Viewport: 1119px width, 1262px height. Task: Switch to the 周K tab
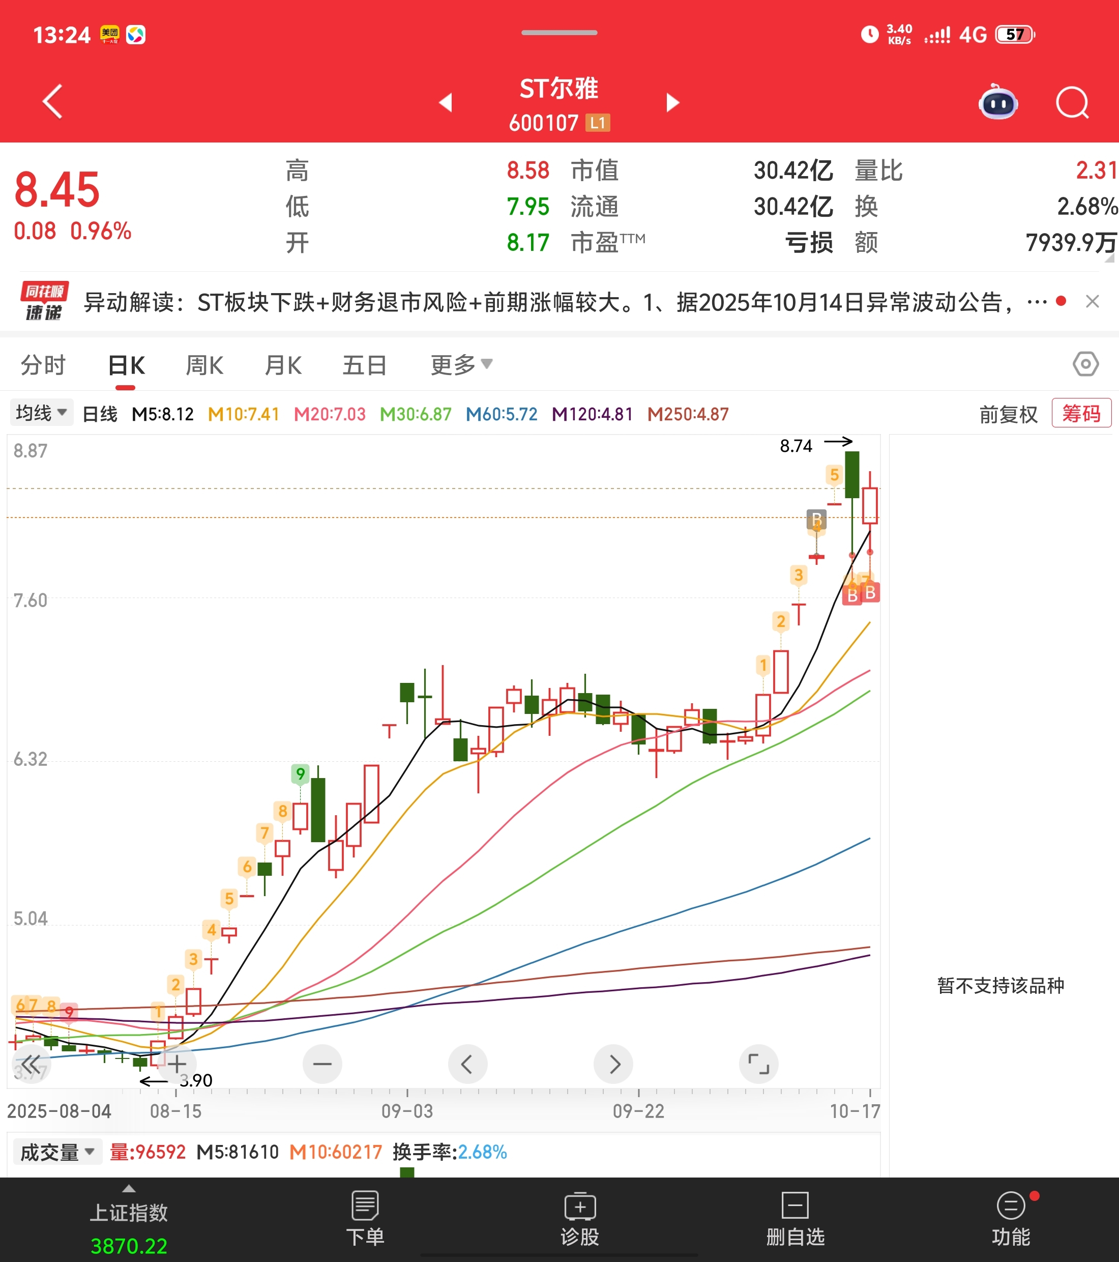click(204, 365)
